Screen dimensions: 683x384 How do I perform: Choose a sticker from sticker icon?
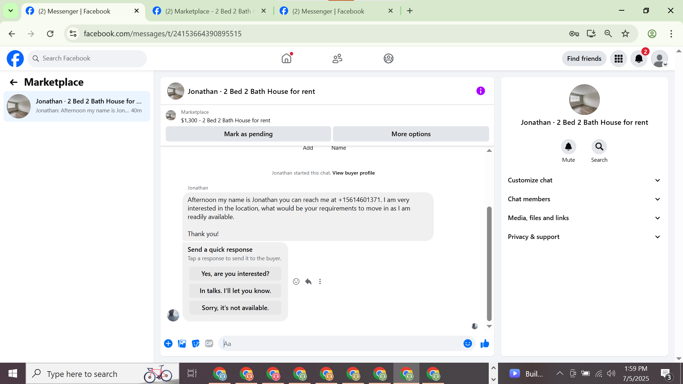pos(195,343)
